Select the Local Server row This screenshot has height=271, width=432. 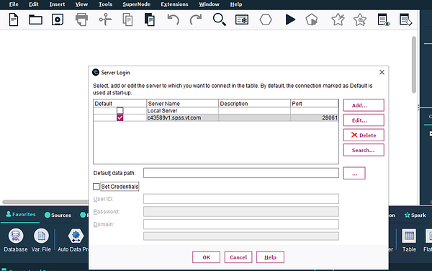point(216,110)
